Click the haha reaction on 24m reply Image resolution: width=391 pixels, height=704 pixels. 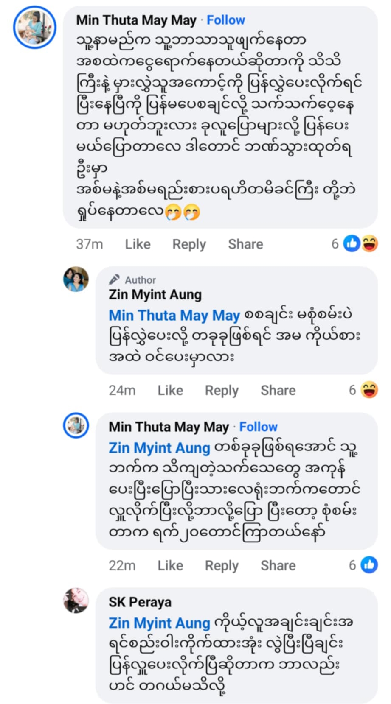(x=369, y=390)
